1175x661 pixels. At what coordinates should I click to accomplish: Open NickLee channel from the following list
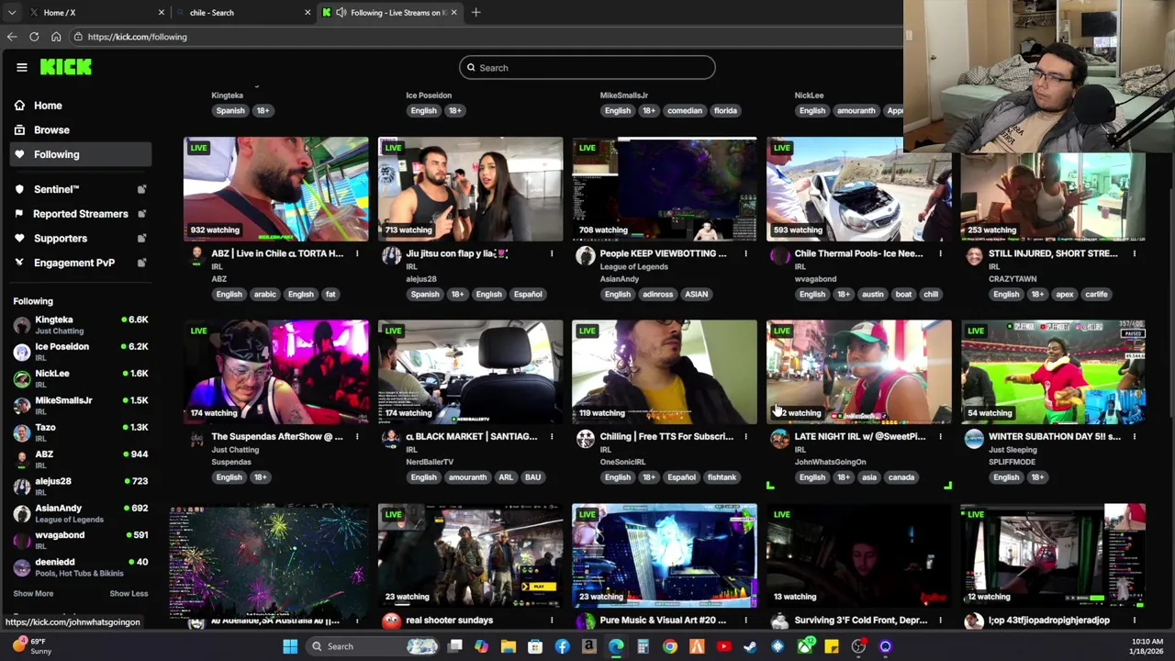(x=81, y=378)
